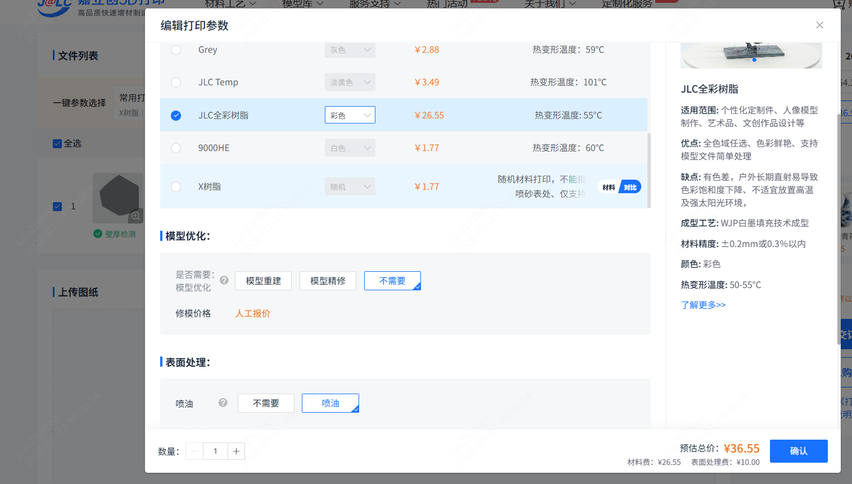Open the 随机 color dropdown for X树脂
852x484 pixels.
pyautogui.click(x=350, y=187)
